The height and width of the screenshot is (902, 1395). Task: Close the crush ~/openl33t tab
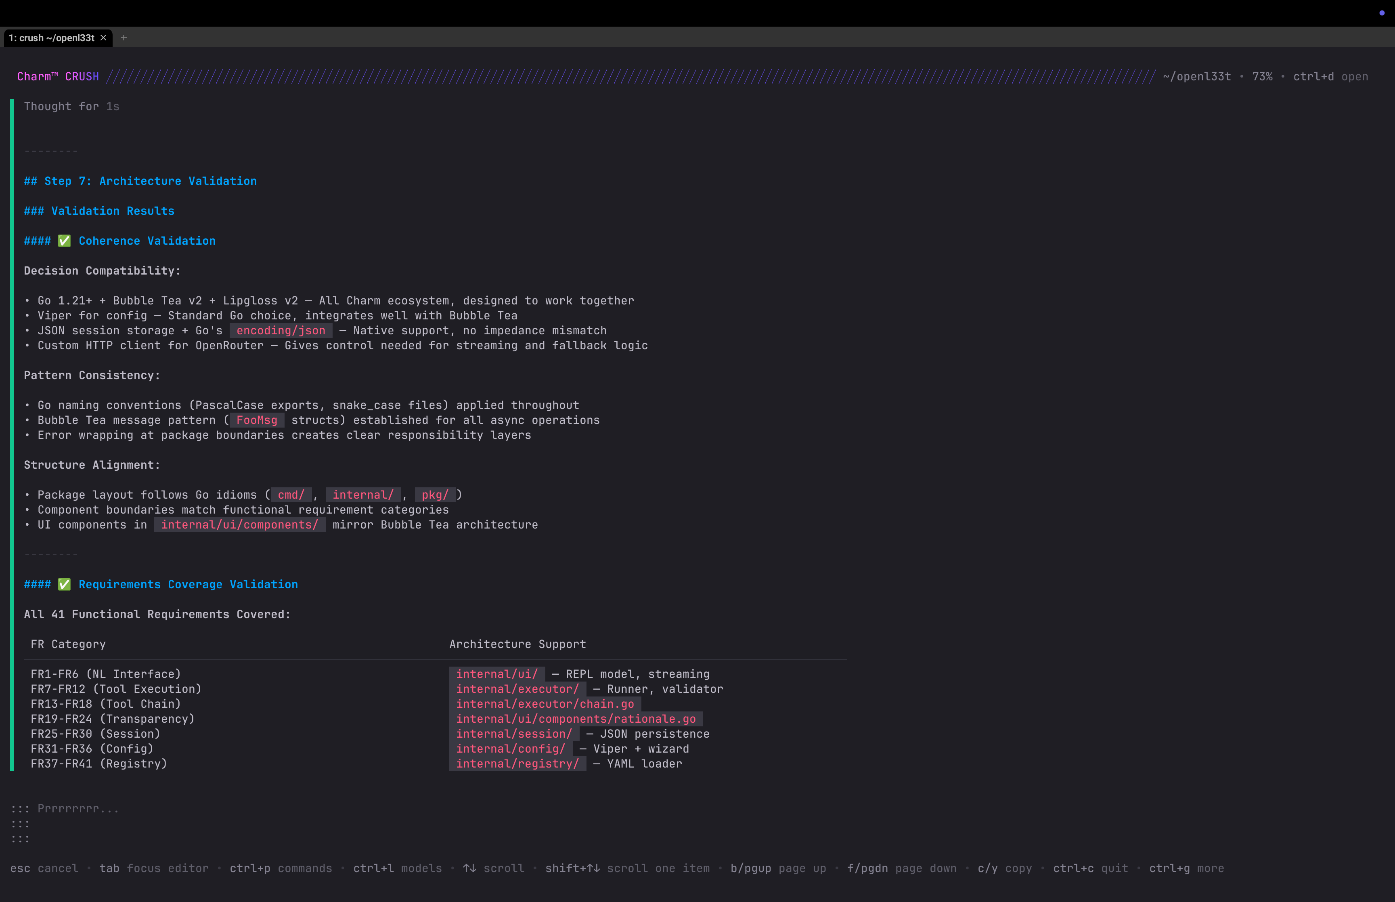point(104,38)
